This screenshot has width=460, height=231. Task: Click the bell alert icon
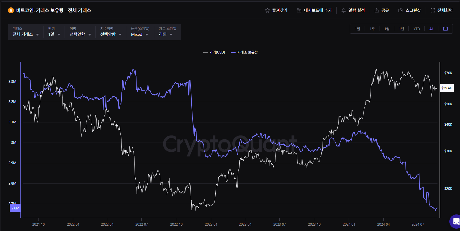point(344,10)
